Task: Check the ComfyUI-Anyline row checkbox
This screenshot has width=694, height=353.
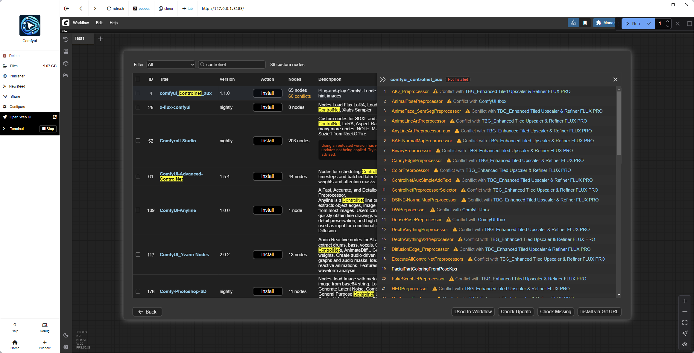Action: coord(138,210)
